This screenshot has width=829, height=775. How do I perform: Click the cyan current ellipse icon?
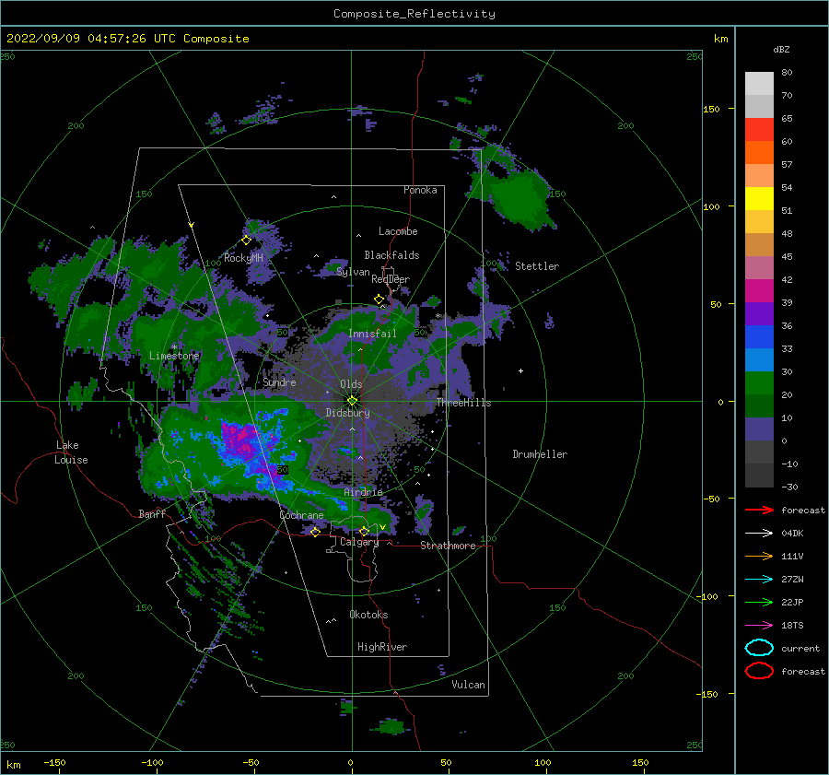point(759,648)
